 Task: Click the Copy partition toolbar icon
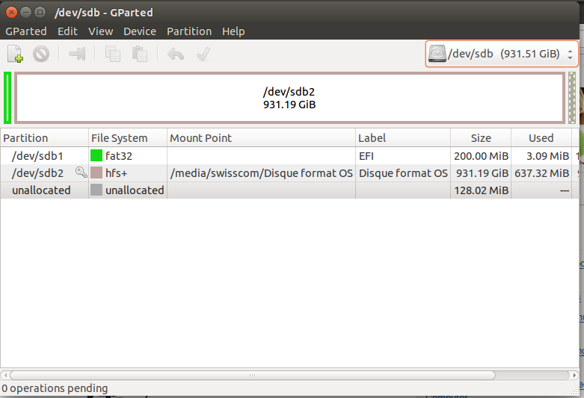coord(113,54)
